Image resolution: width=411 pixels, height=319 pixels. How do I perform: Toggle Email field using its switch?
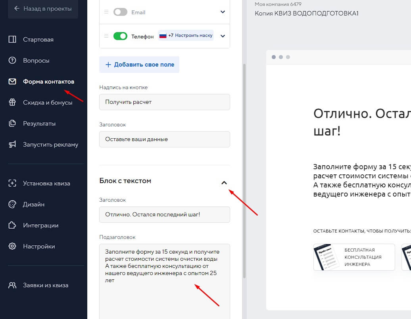pos(121,12)
